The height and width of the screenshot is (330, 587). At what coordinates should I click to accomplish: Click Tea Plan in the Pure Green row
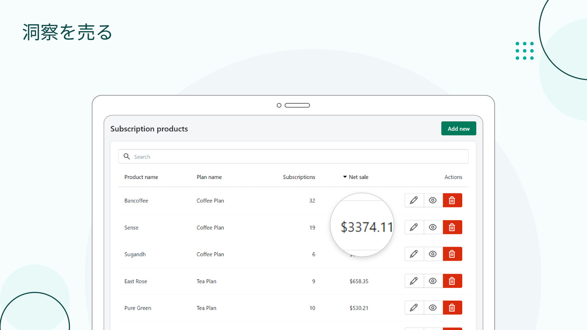click(206, 308)
